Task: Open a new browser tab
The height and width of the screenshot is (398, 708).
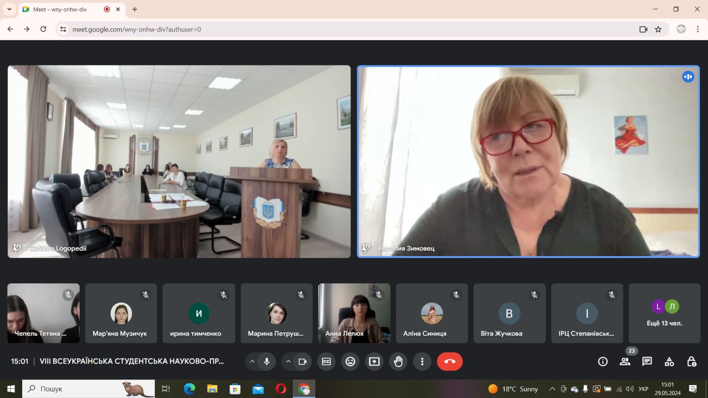Action: 135,9
